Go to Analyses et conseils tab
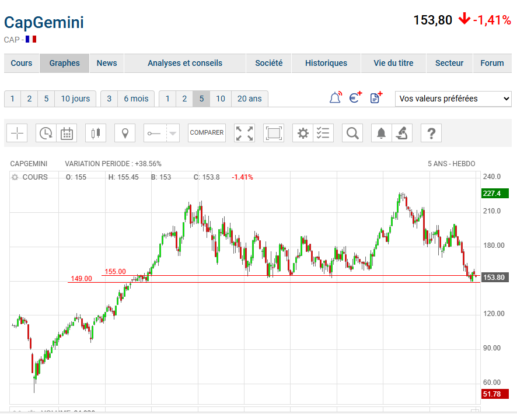The width and height of the screenshot is (517, 414). [185, 63]
